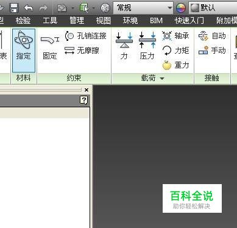
Task: Open the 工具 ribbon tab
Action: pos(50,21)
